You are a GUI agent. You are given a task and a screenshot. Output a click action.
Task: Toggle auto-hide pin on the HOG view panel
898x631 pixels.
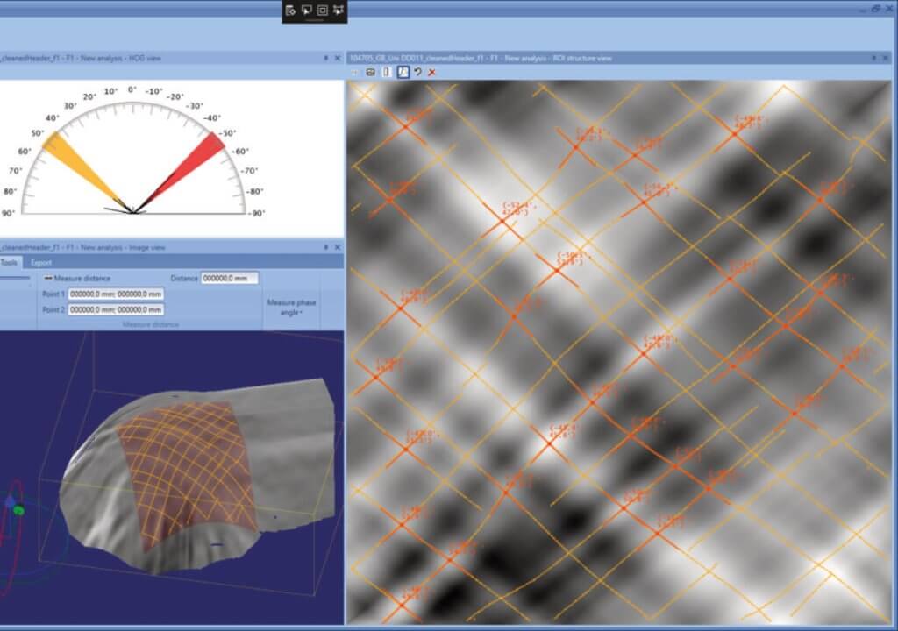click(324, 58)
